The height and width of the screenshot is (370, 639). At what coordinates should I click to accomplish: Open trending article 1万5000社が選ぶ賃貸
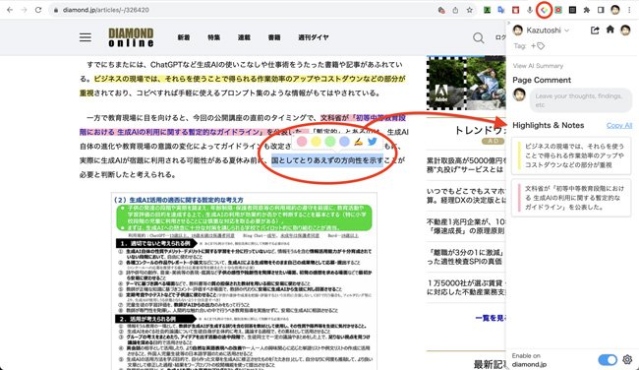[466, 287]
